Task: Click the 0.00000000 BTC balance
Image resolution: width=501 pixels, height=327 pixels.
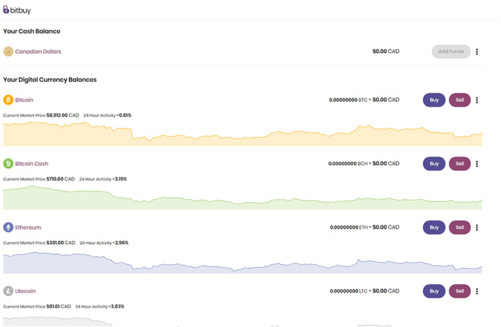Action: [x=348, y=100]
